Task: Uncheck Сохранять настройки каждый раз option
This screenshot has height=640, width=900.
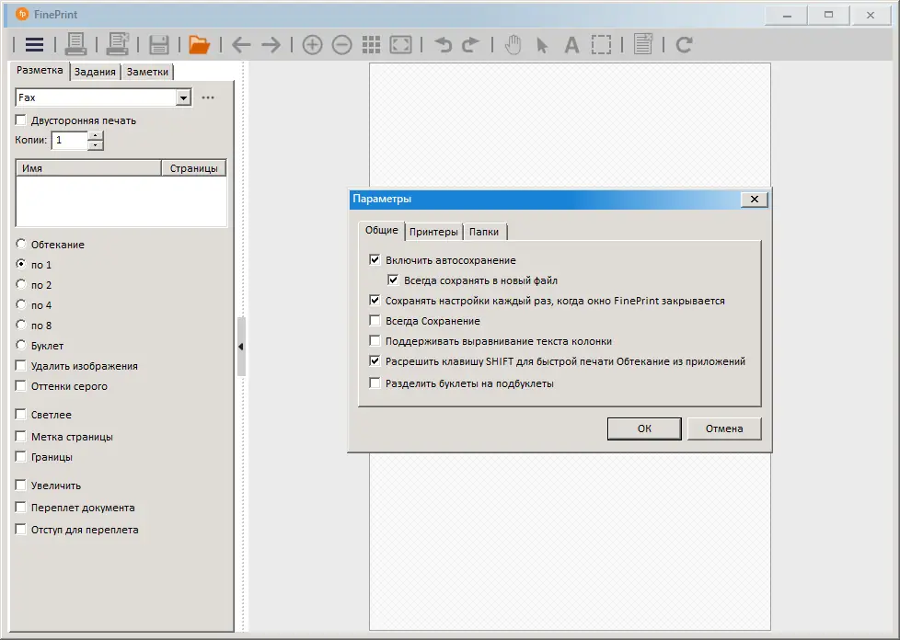Action: (x=375, y=300)
